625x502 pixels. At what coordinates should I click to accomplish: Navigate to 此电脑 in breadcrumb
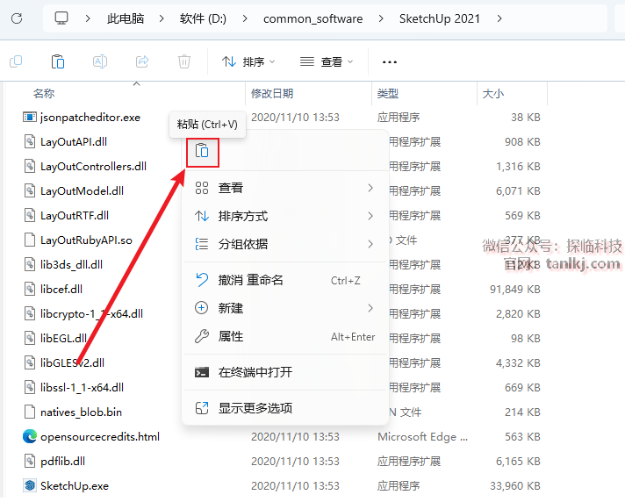[x=126, y=18]
